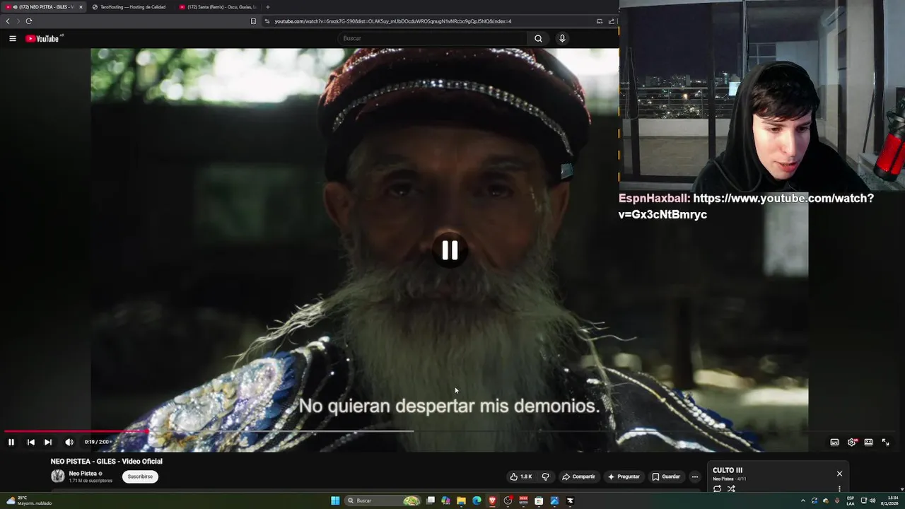
Task: Open more actions three-dot menu
Action: [694, 476]
